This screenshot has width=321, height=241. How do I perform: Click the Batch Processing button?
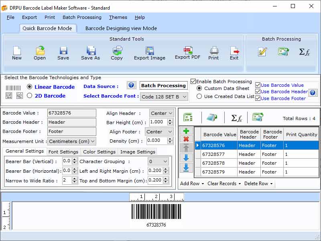click(x=163, y=86)
